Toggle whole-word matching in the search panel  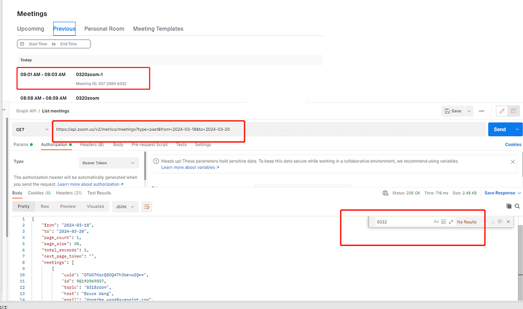(444, 221)
